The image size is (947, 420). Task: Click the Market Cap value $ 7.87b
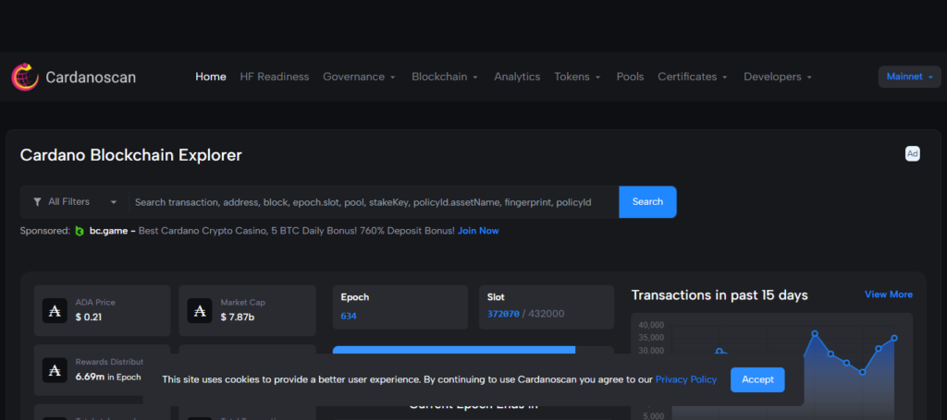tap(238, 317)
